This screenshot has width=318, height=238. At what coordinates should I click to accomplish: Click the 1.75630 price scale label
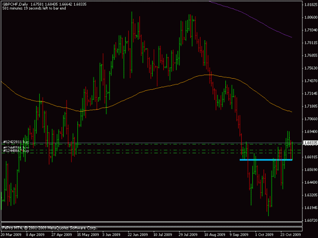[x=311, y=68]
